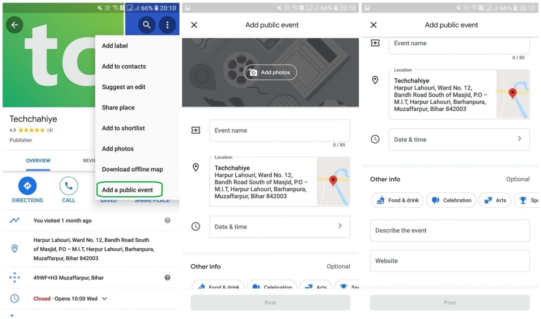Tap help icon beside You visited row
This screenshot has height=319, width=541.
point(167,221)
